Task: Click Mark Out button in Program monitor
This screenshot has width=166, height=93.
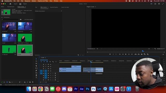Action: tap(116, 54)
